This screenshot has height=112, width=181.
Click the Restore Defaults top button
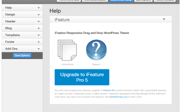(x=165, y=1)
